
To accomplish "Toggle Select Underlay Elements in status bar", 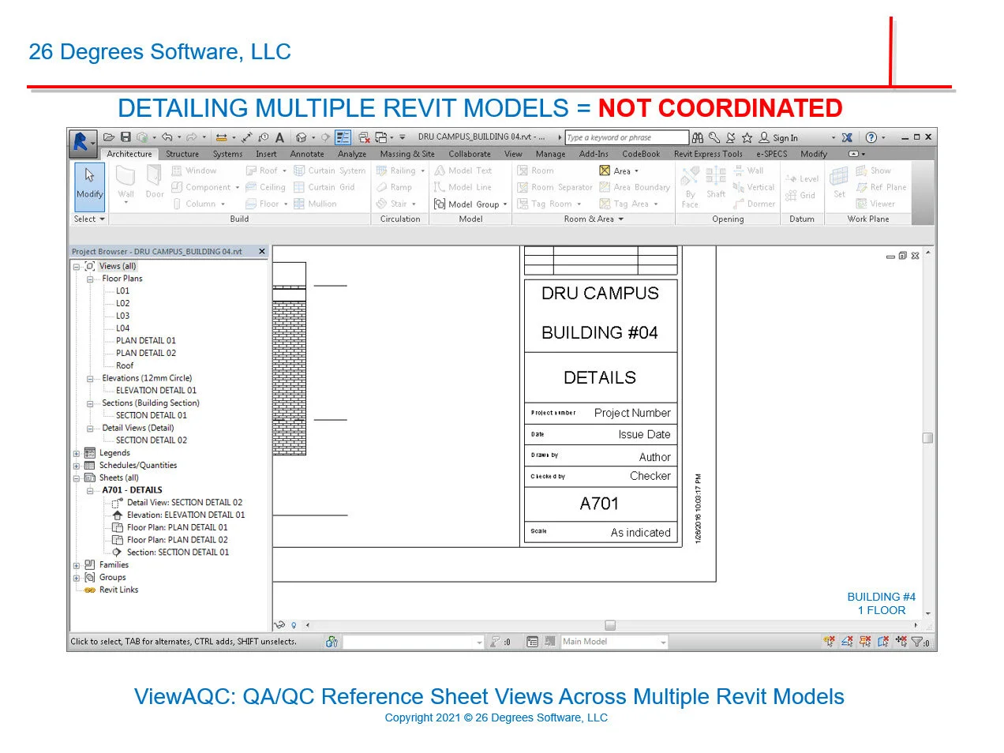I will pyautogui.click(x=847, y=642).
